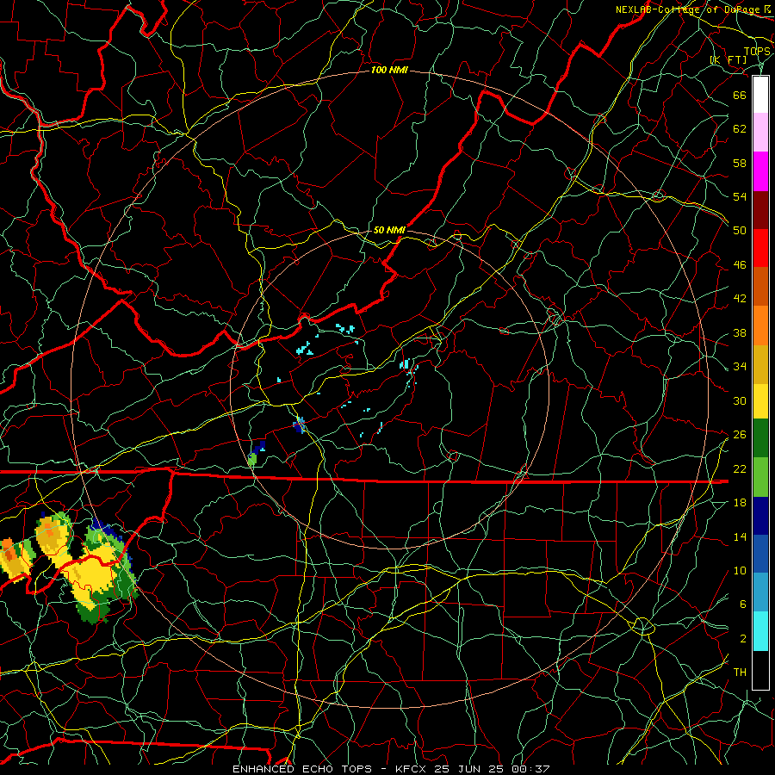This screenshot has width=775, height=775.
Task: Click the '66' legend value
Action: point(740,95)
